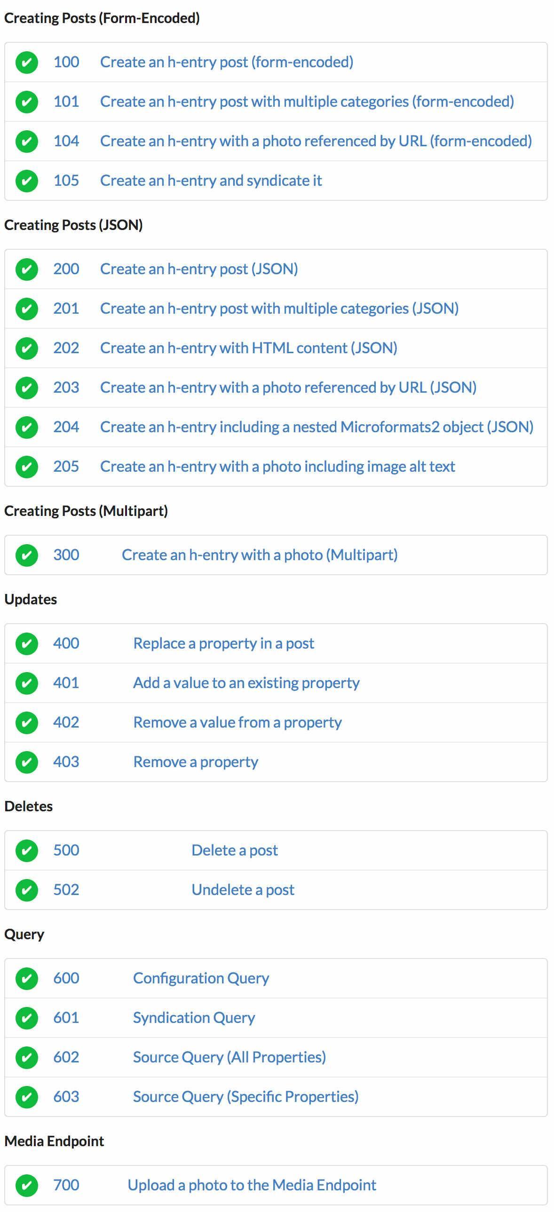The width and height of the screenshot is (554, 1212).
Task: Open 'Upload a photo to the Media Endpoint'
Action: pyautogui.click(x=252, y=1186)
